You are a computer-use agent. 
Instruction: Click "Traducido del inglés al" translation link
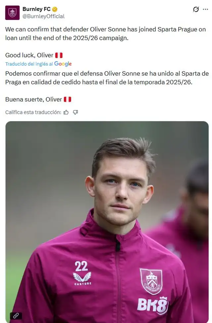click(x=29, y=64)
